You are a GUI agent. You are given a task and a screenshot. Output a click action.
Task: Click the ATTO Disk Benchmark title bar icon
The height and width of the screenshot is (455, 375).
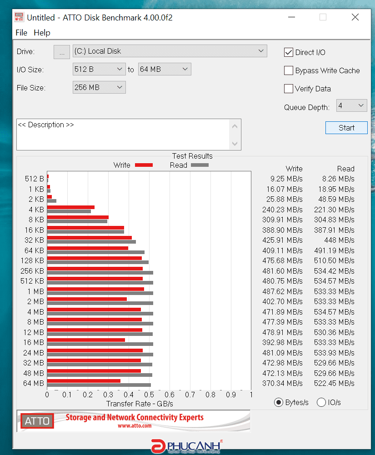[x=19, y=17]
